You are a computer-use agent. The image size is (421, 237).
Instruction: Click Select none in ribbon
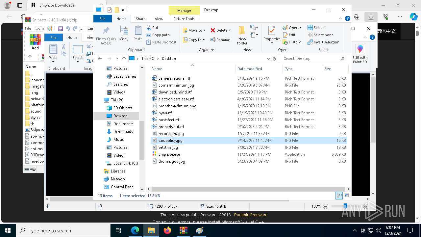pos(320,35)
